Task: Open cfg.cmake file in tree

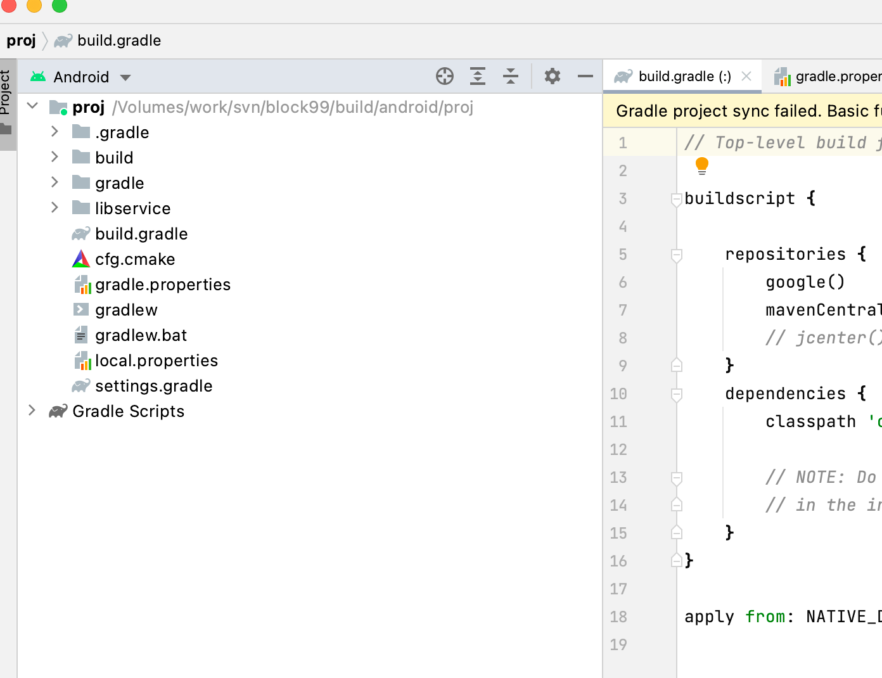Action: pos(135,259)
